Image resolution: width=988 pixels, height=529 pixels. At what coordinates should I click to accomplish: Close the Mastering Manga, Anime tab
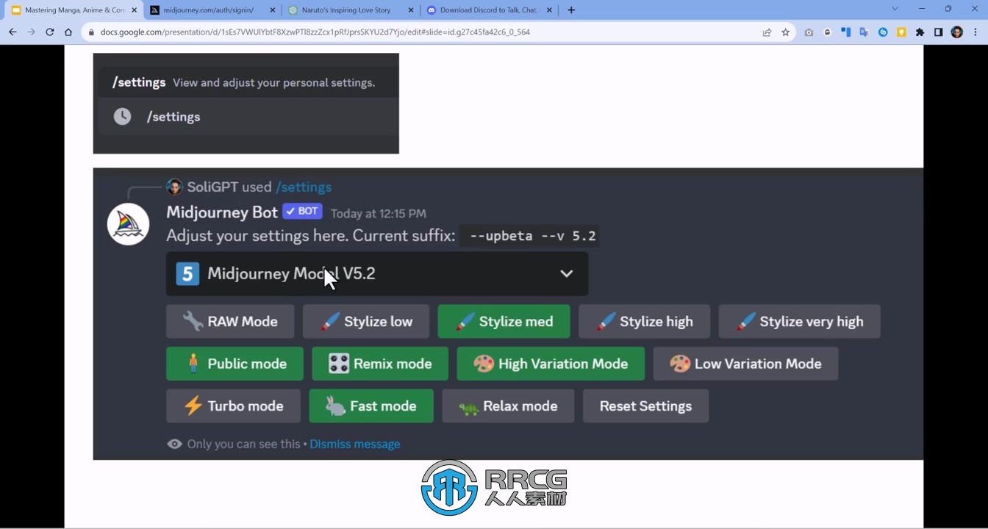(134, 10)
